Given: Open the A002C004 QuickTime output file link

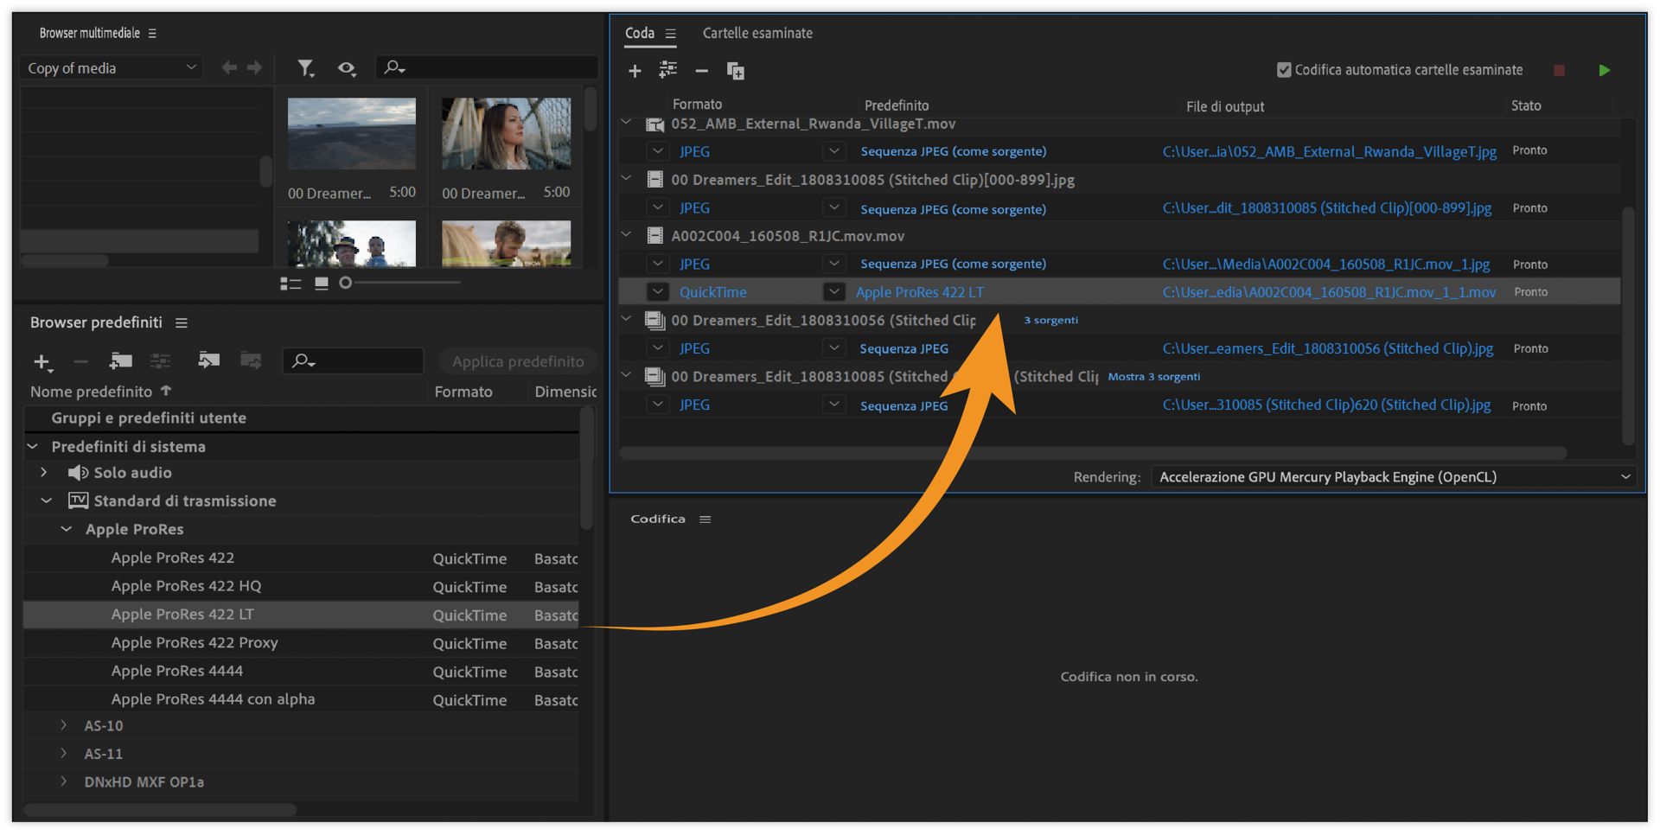Looking at the screenshot, I should click(1329, 292).
